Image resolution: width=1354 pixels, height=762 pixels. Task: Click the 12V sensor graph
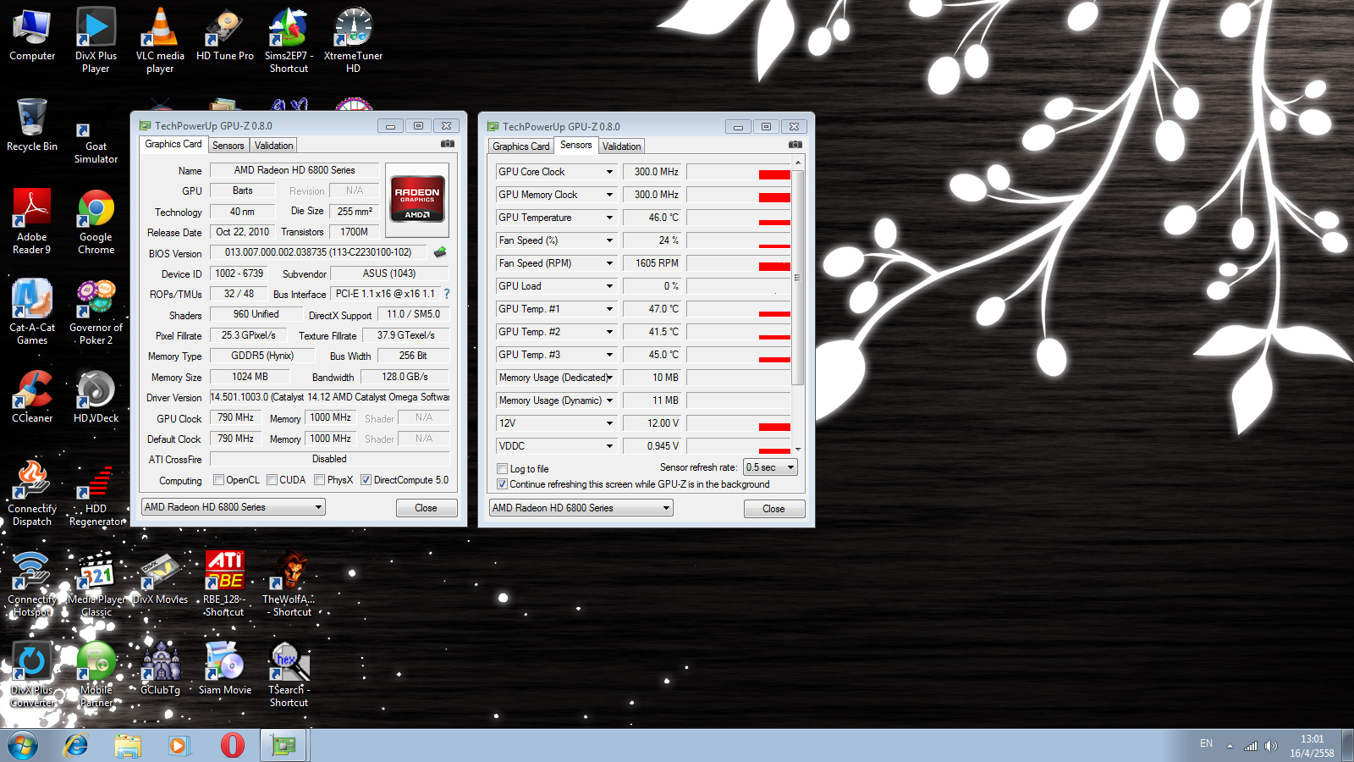[739, 423]
